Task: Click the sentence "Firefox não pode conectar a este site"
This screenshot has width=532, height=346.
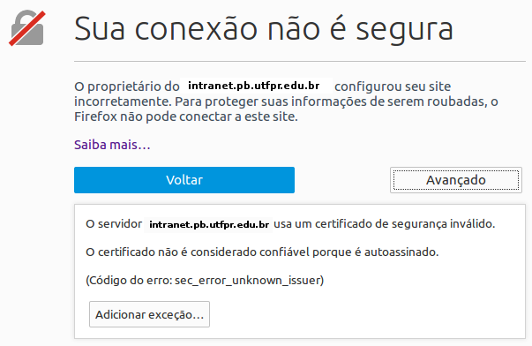Action: (x=185, y=117)
